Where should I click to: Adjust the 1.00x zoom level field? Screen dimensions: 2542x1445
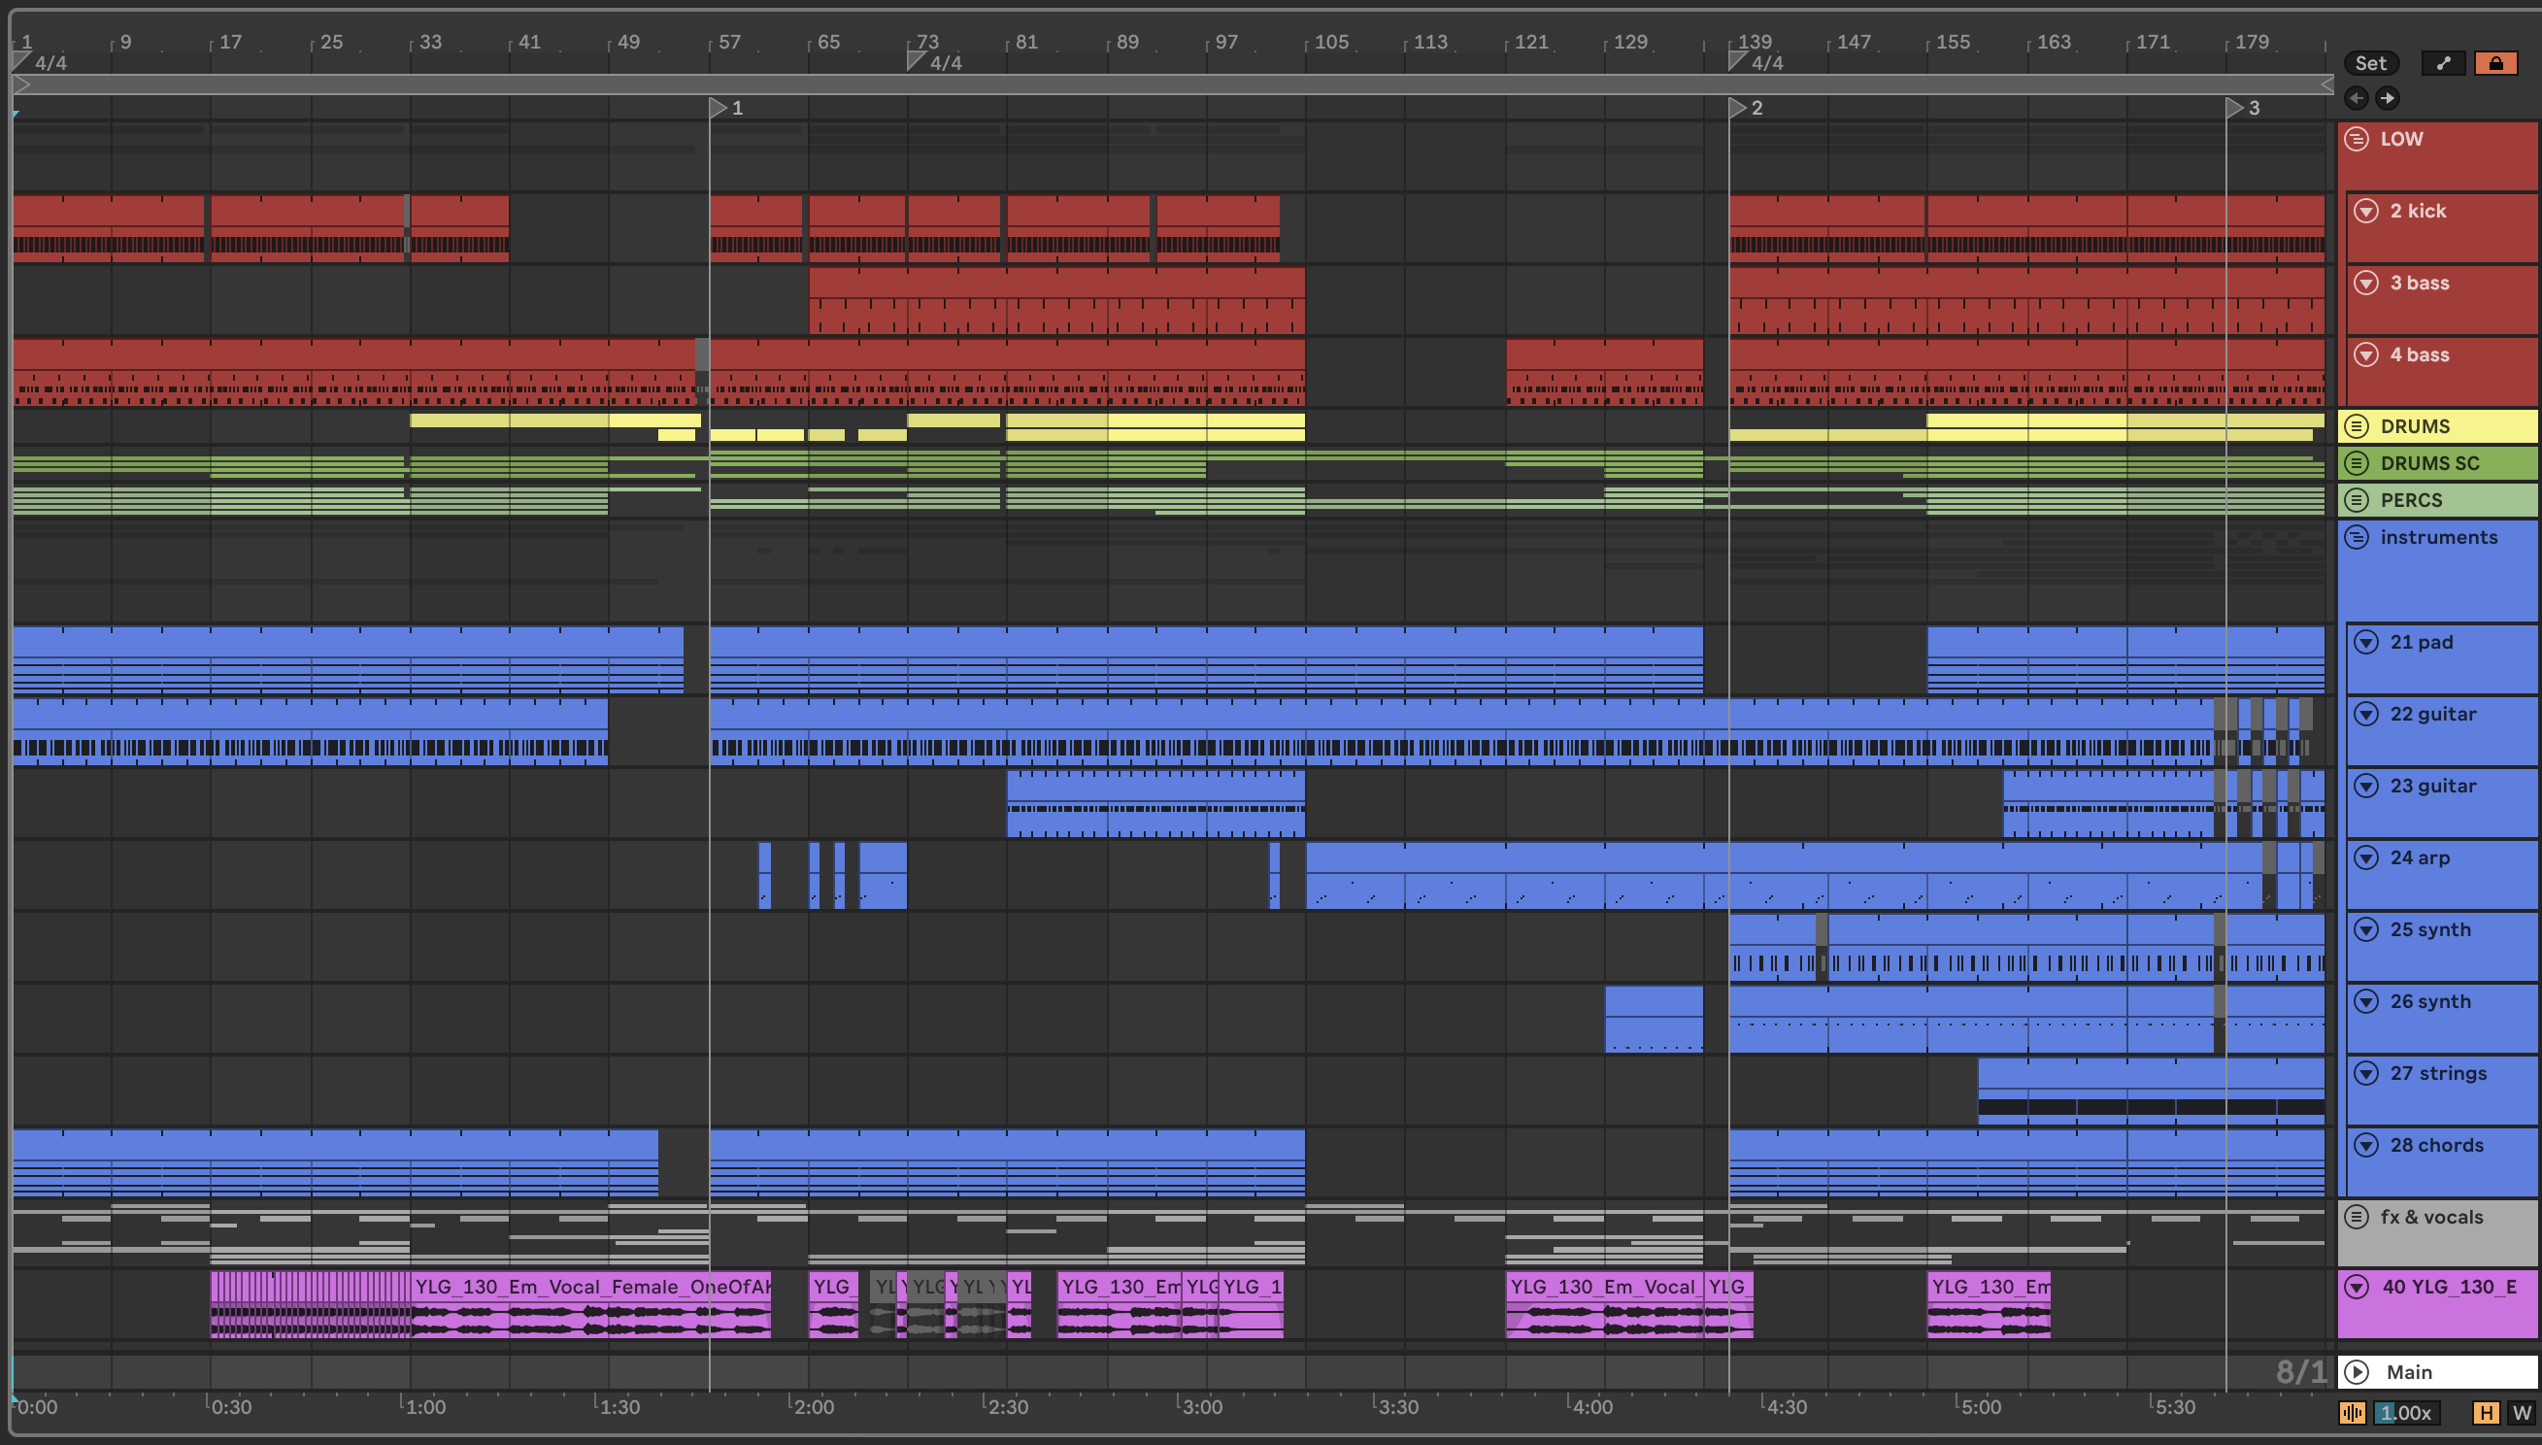pos(2406,1413)
